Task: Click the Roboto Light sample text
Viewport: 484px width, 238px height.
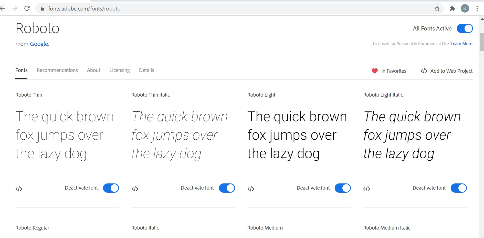Action: (297, 135)
